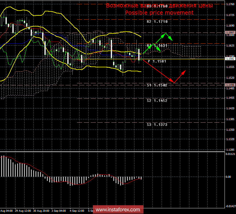Click the 29 Aug 12:00 time label
The height and width of the screenshot is (214, 236).
(23, 211)
